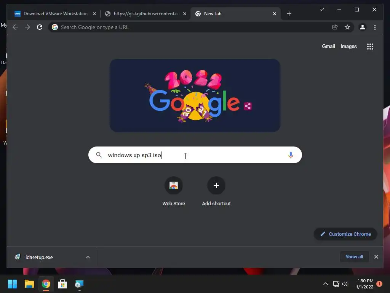Click the 2022 Google doodle
The width and height of the screenshot is (390, 293).
[x=195, y=95]
